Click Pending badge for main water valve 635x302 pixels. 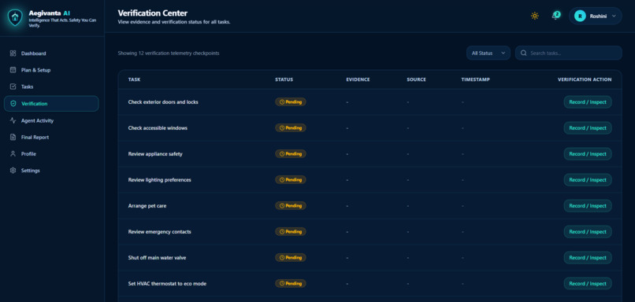[x=291, y=257]
